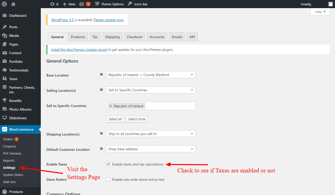Switch to the Checkout settings tab
Screen dimensions: 335x195
tap(135, 37)
